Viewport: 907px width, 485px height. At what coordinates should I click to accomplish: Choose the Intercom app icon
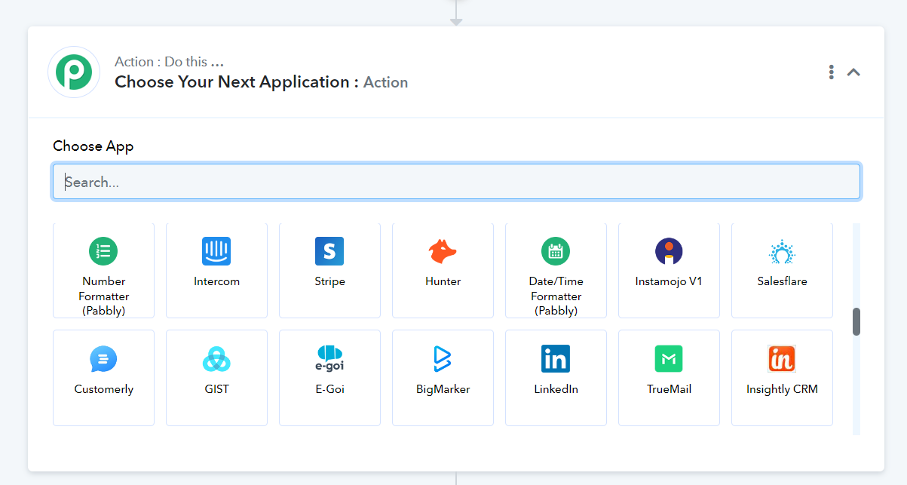click(216, 251)
